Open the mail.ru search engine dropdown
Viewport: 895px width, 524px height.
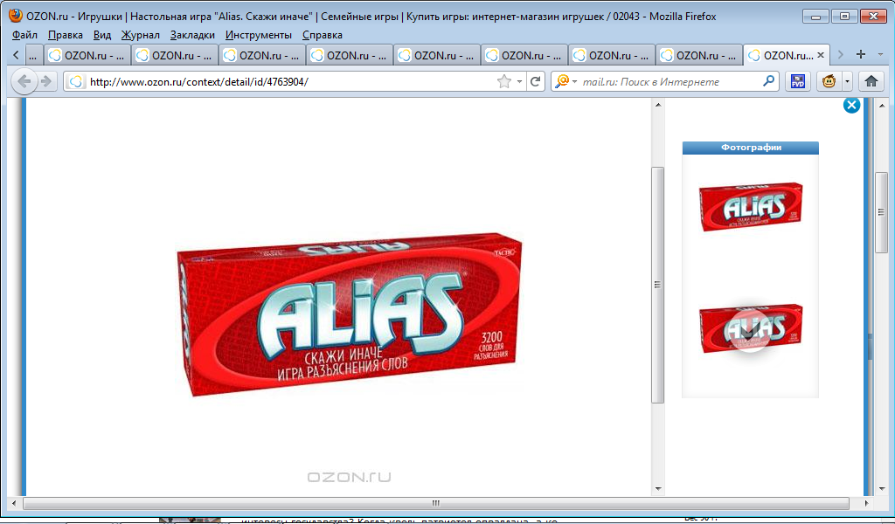(565, 81)
